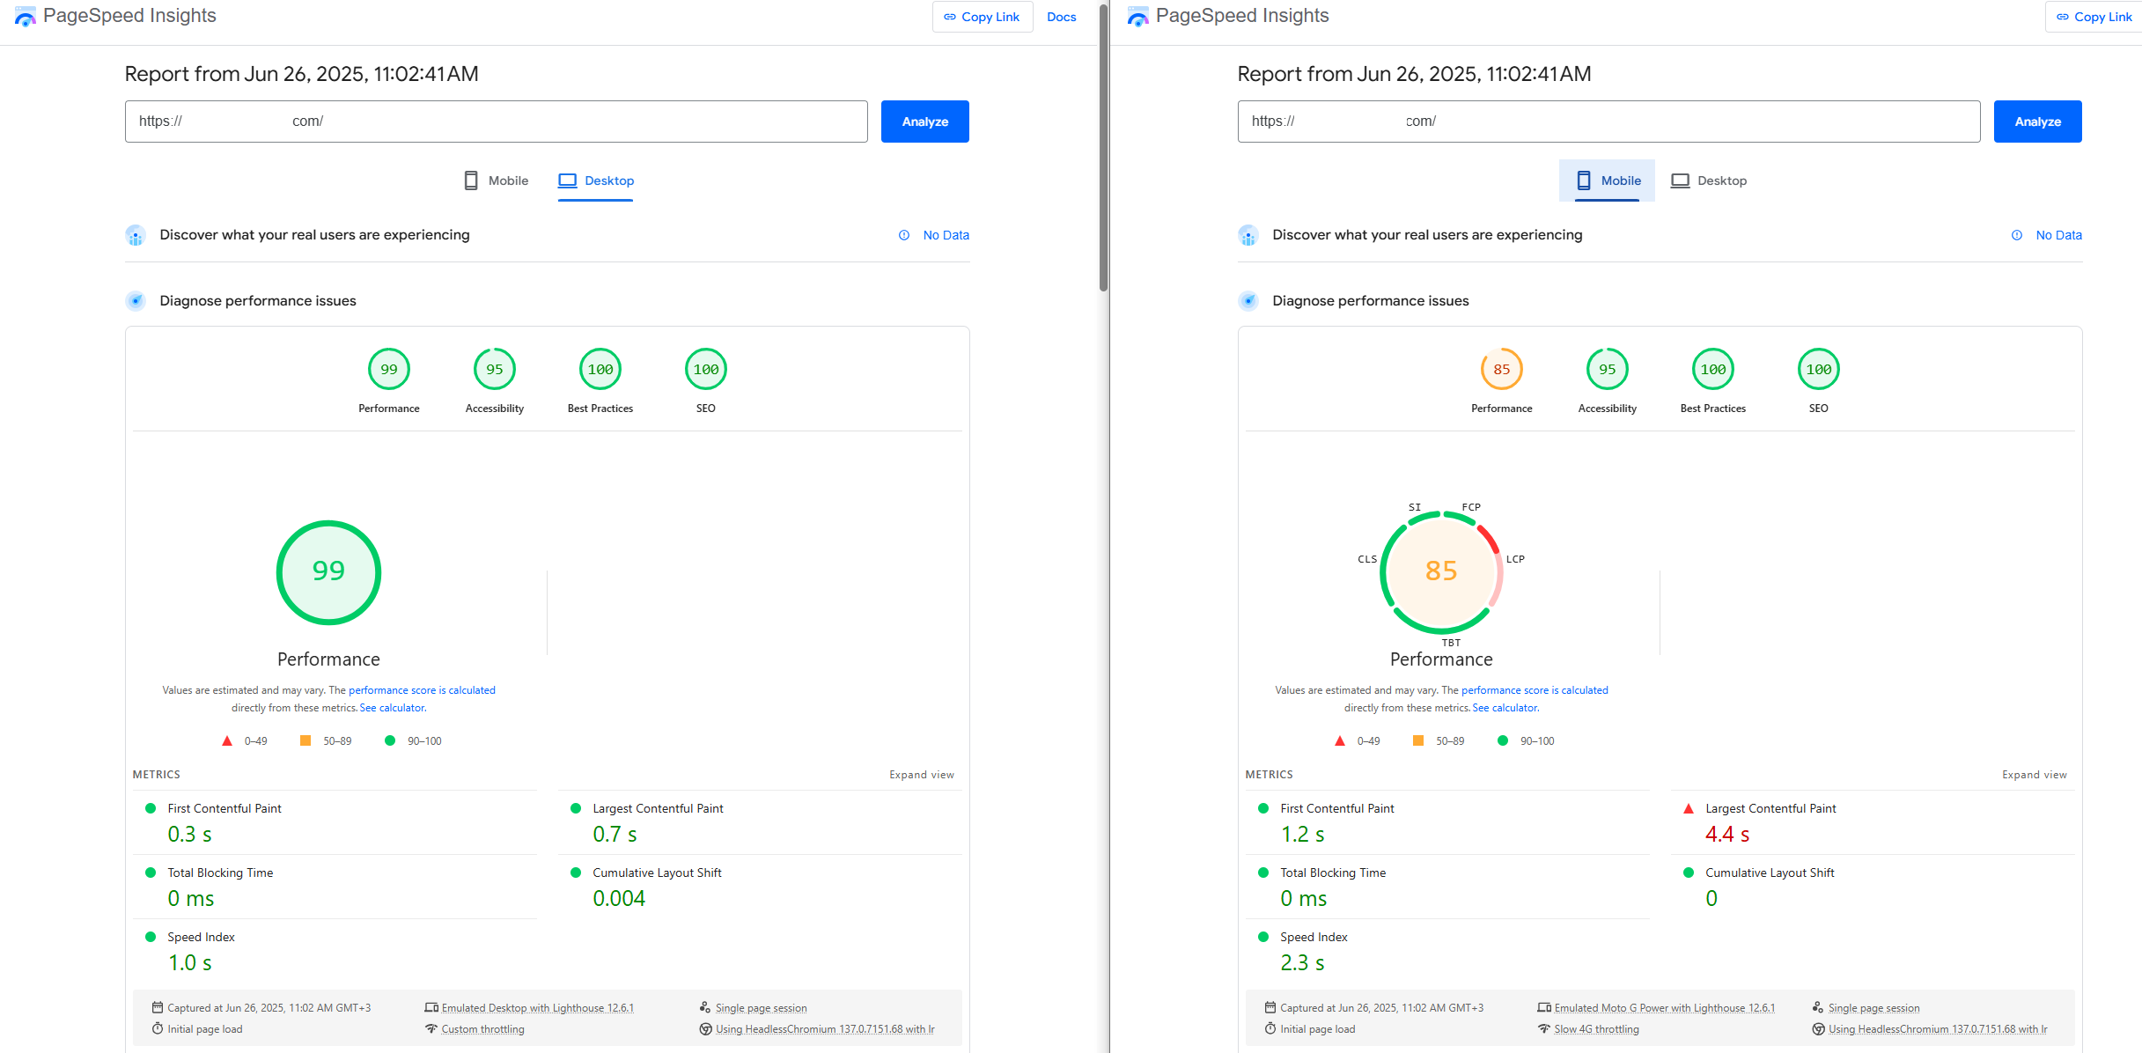Click the URL input field in right window
2142x1053 pixels.
point(1609,121)
